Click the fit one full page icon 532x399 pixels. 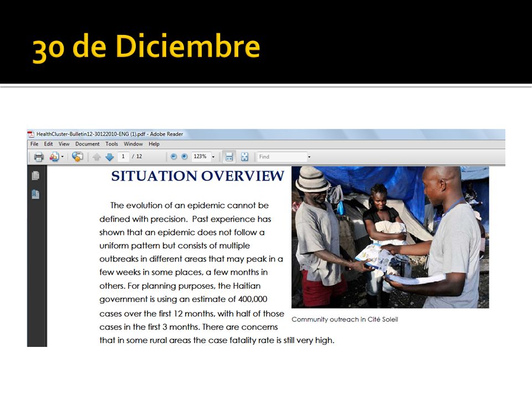244,156
